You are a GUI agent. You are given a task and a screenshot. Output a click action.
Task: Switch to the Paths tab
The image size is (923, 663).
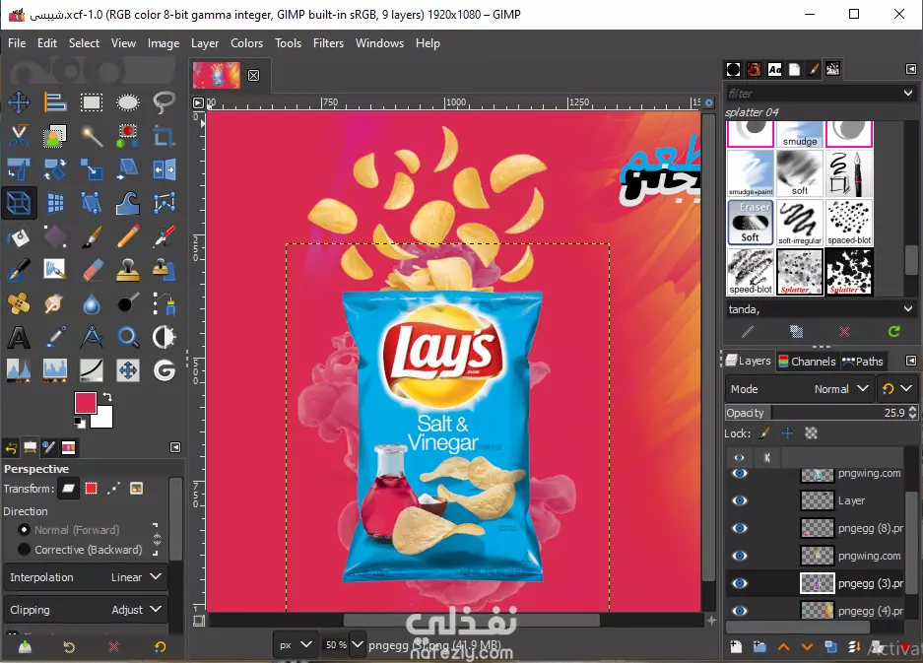coord(863,361)
